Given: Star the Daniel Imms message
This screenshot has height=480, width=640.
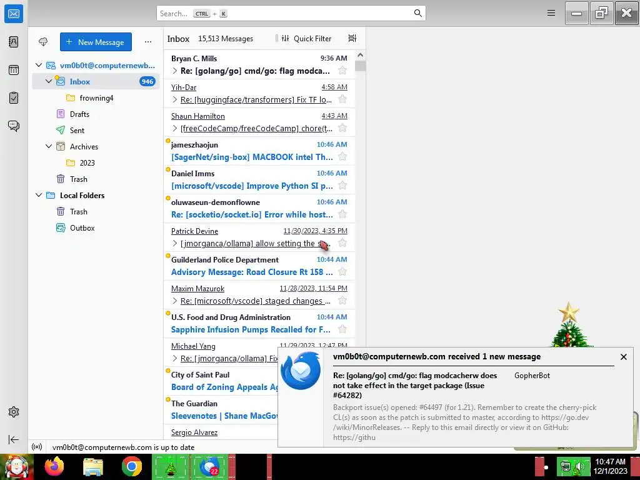Looking at the screenshot, I should pyautogui.click(x=342, y=186).
